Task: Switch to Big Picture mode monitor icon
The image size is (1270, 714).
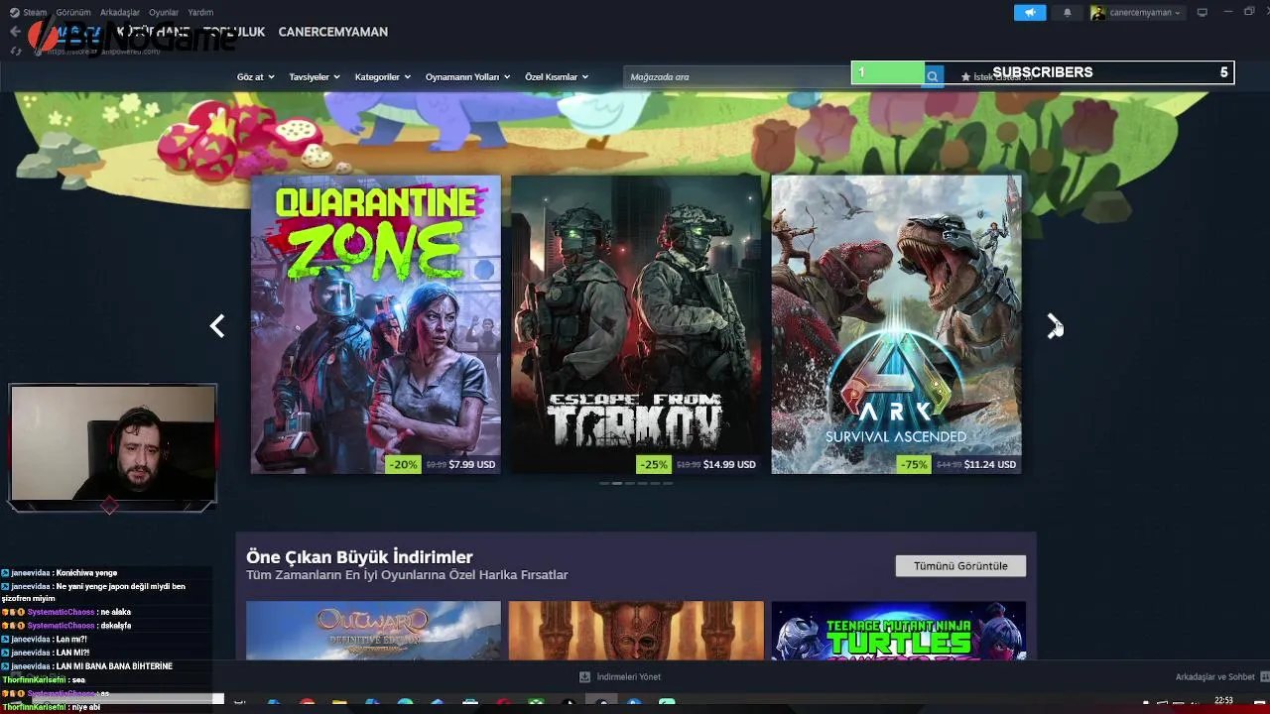Action: point(1202,13)
